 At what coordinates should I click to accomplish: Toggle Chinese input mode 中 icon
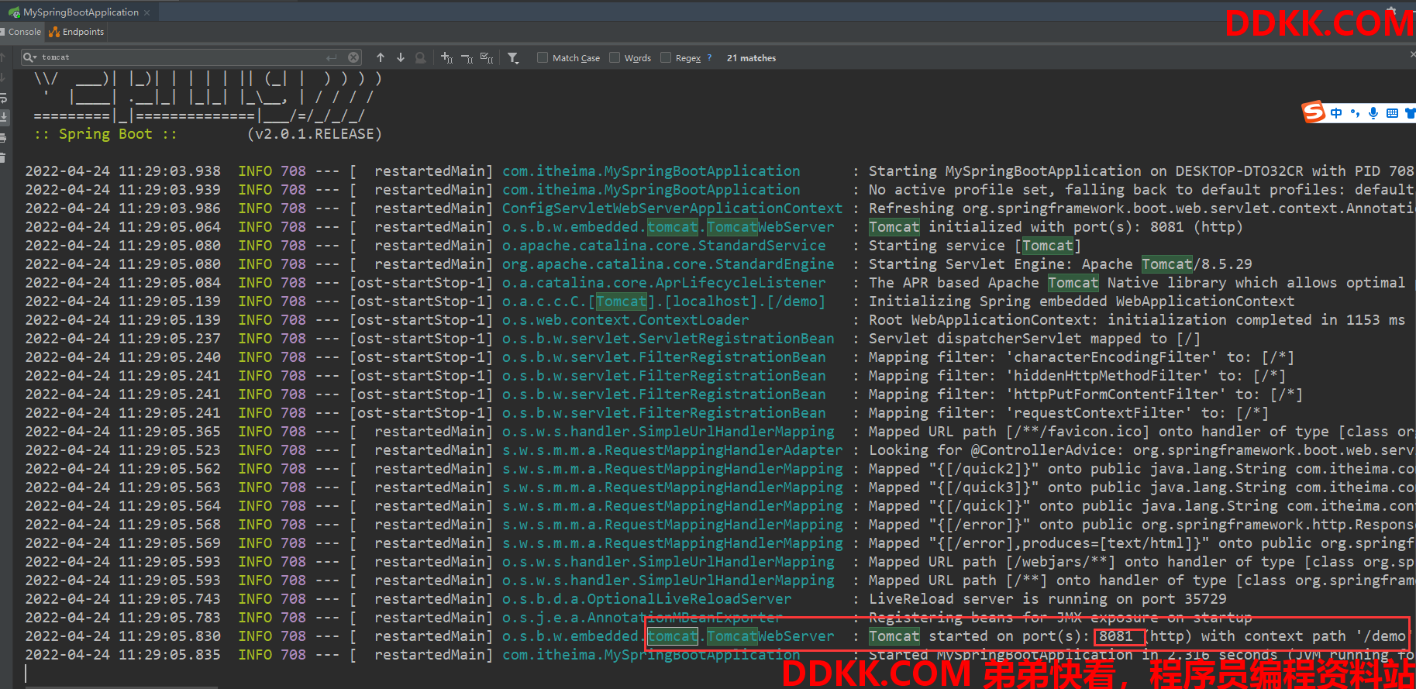coord(1336,113)
